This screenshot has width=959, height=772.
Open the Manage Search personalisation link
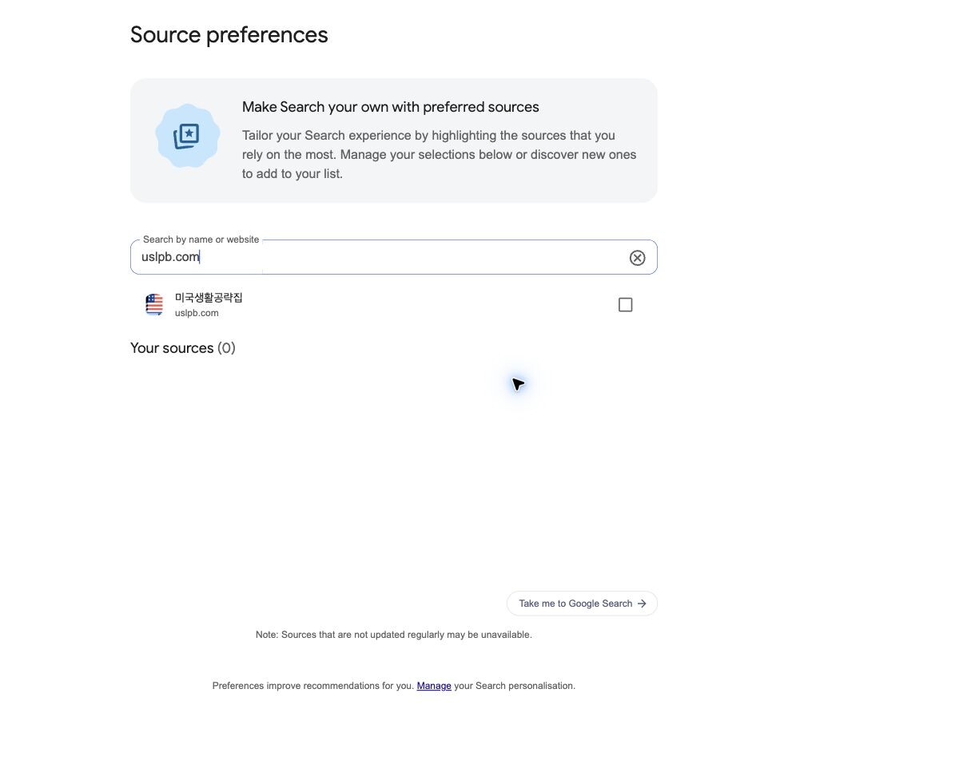(x=434, y=686)
